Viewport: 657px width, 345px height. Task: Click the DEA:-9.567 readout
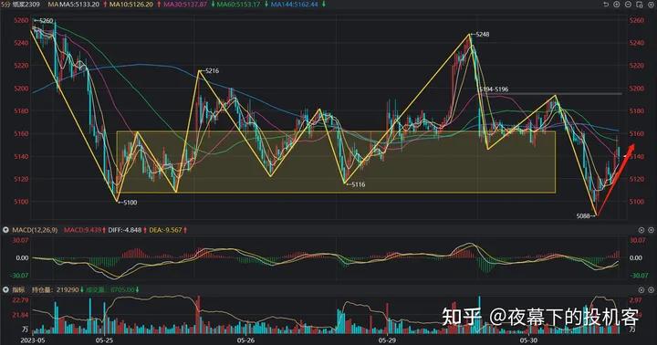pos(165,230)
